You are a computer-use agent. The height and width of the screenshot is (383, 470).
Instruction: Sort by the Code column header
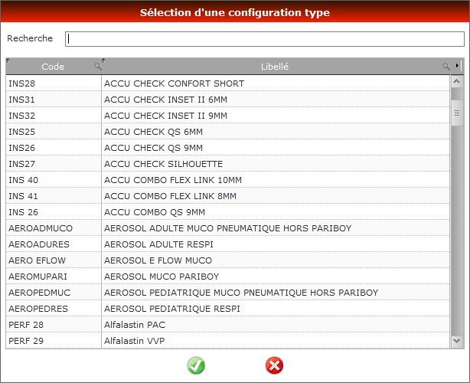(53, 67)
